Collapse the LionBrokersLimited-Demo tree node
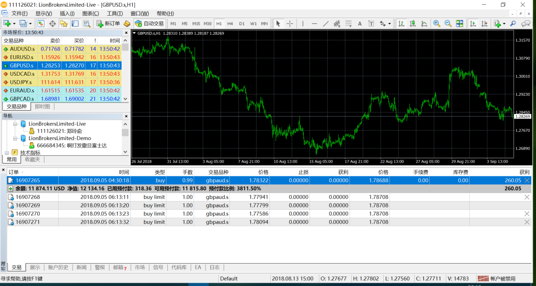 pyautogui.click(x=15, y=138)
